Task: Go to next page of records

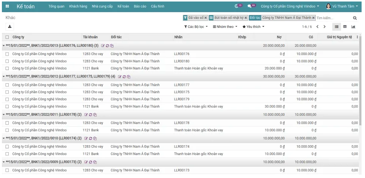Action: pyautogui.click(x=324, y=27)
